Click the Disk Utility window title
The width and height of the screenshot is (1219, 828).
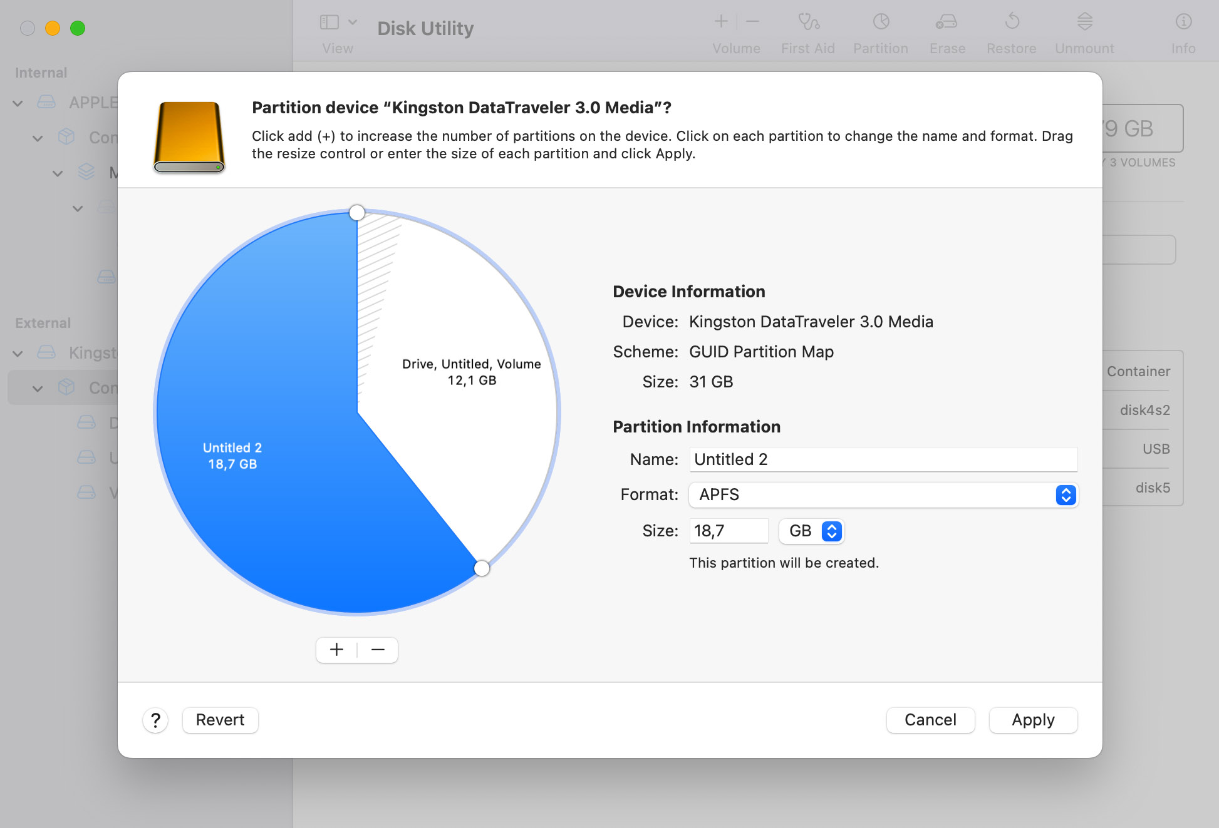pos(425,29)
